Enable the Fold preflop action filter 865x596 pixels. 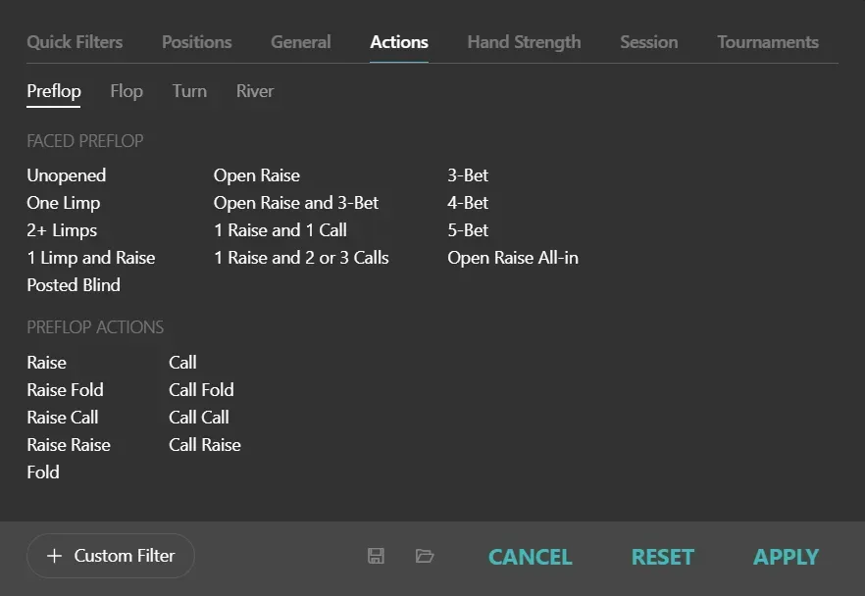pos(43,472)
